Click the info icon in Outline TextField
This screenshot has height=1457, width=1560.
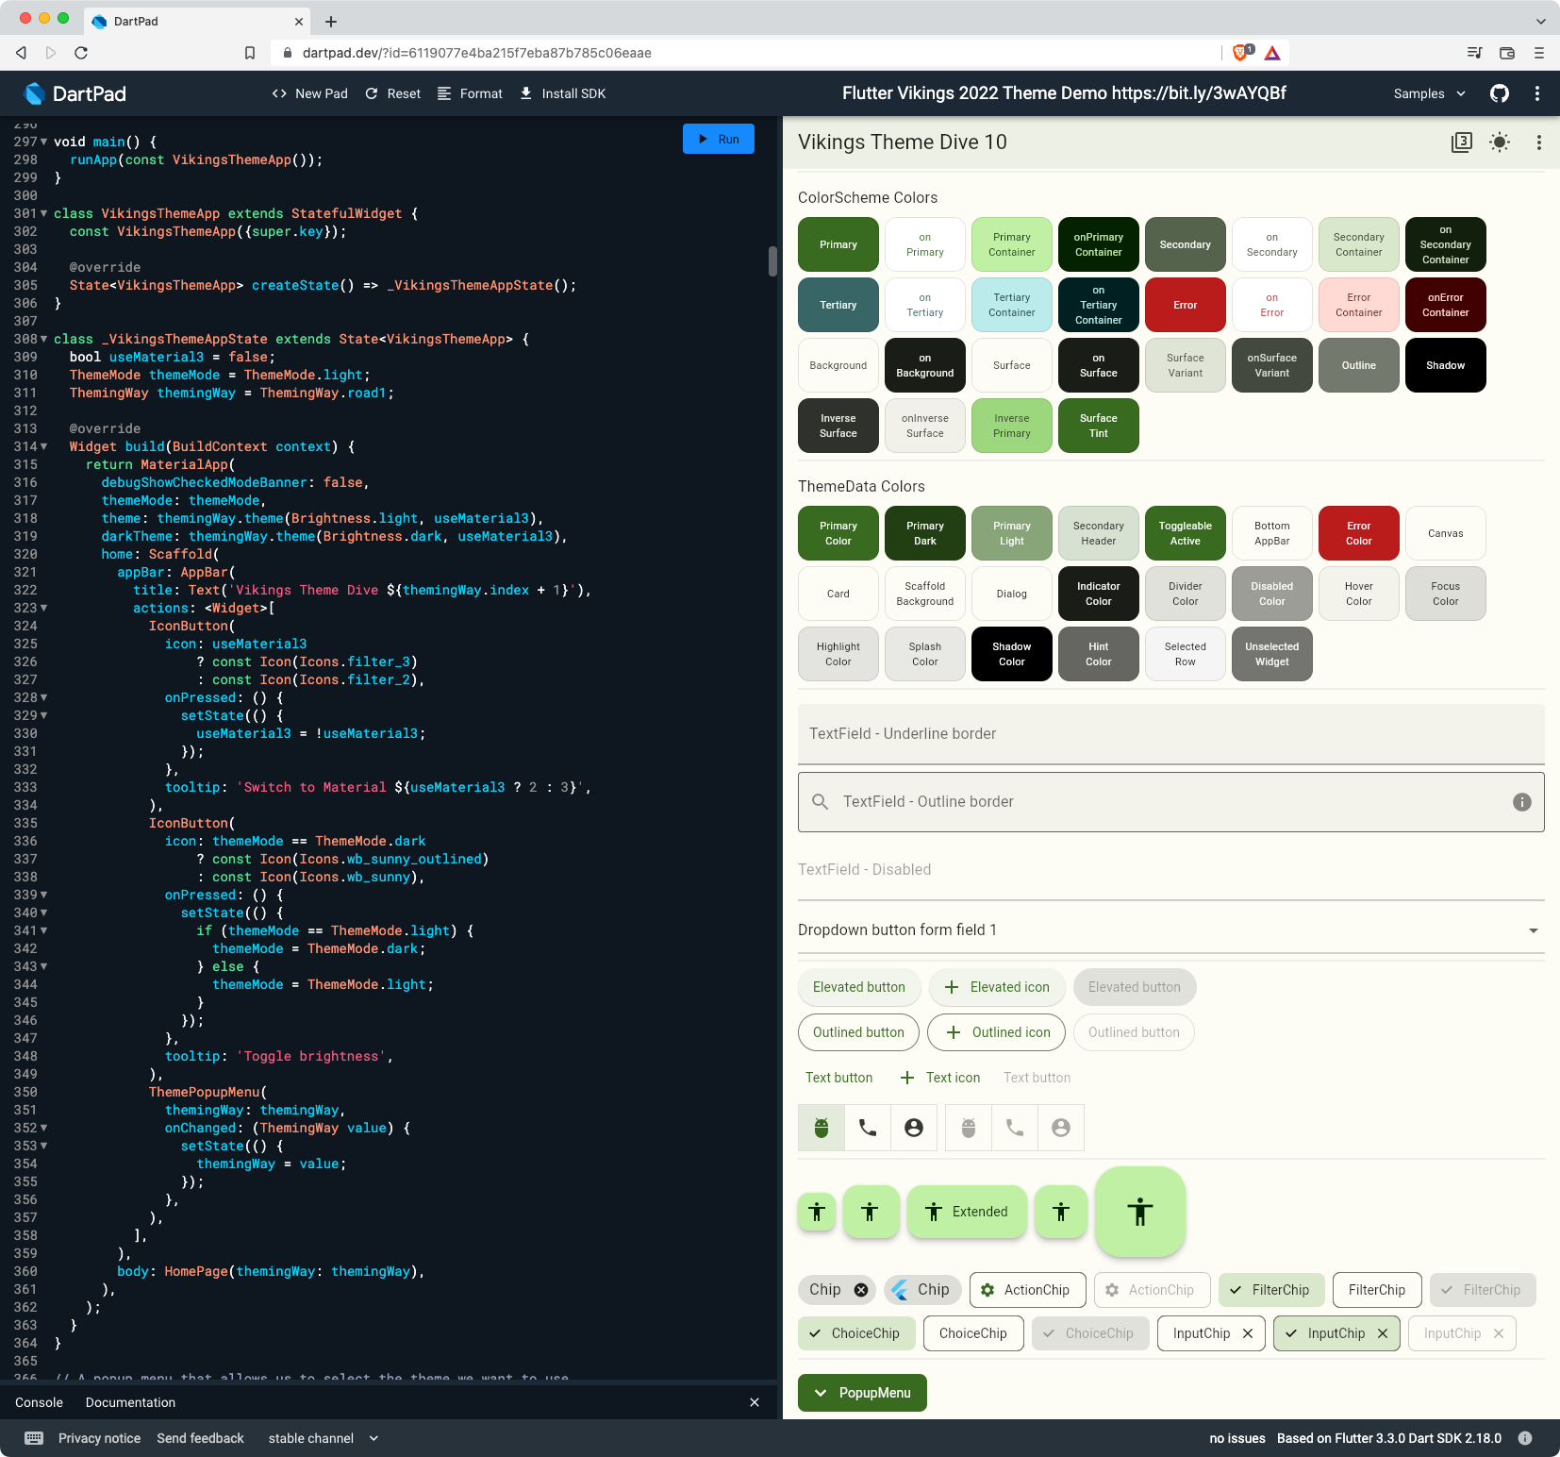[x=1521, y=802]
